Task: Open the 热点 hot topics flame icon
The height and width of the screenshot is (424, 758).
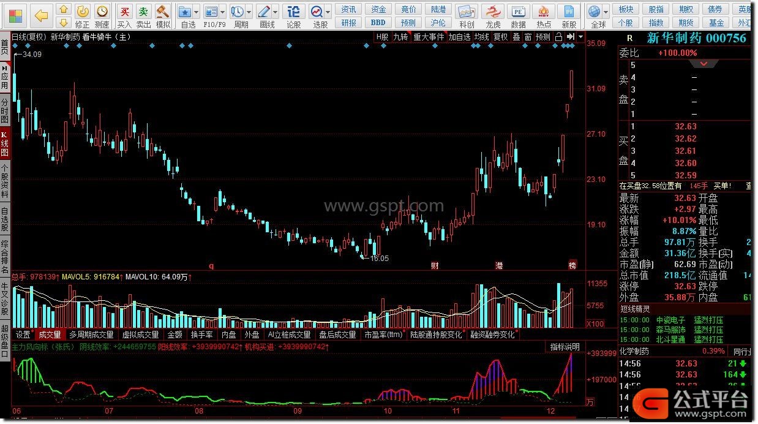Action: point(544,15)
